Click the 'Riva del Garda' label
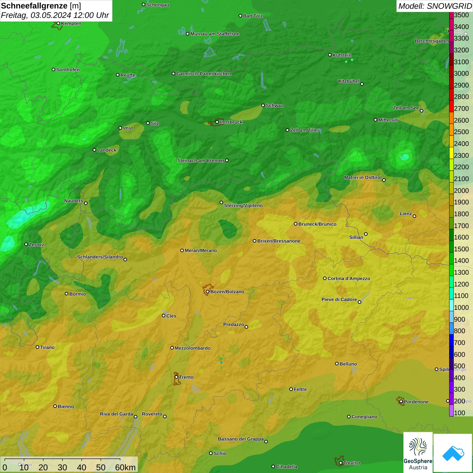 tap(117, 414)
